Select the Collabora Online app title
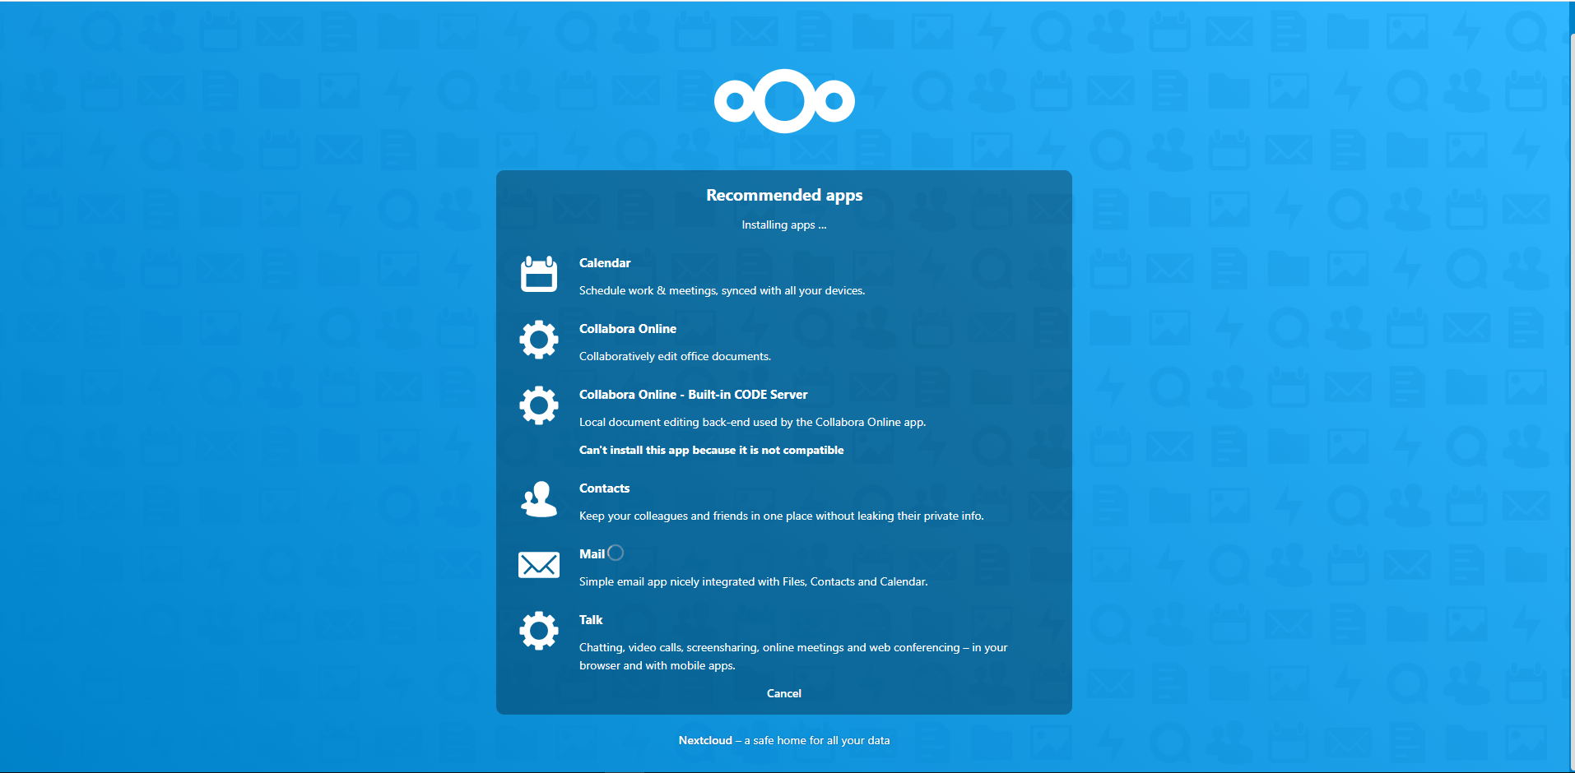The height and width of the screenshot is (773, 1575). pos(628,329)
